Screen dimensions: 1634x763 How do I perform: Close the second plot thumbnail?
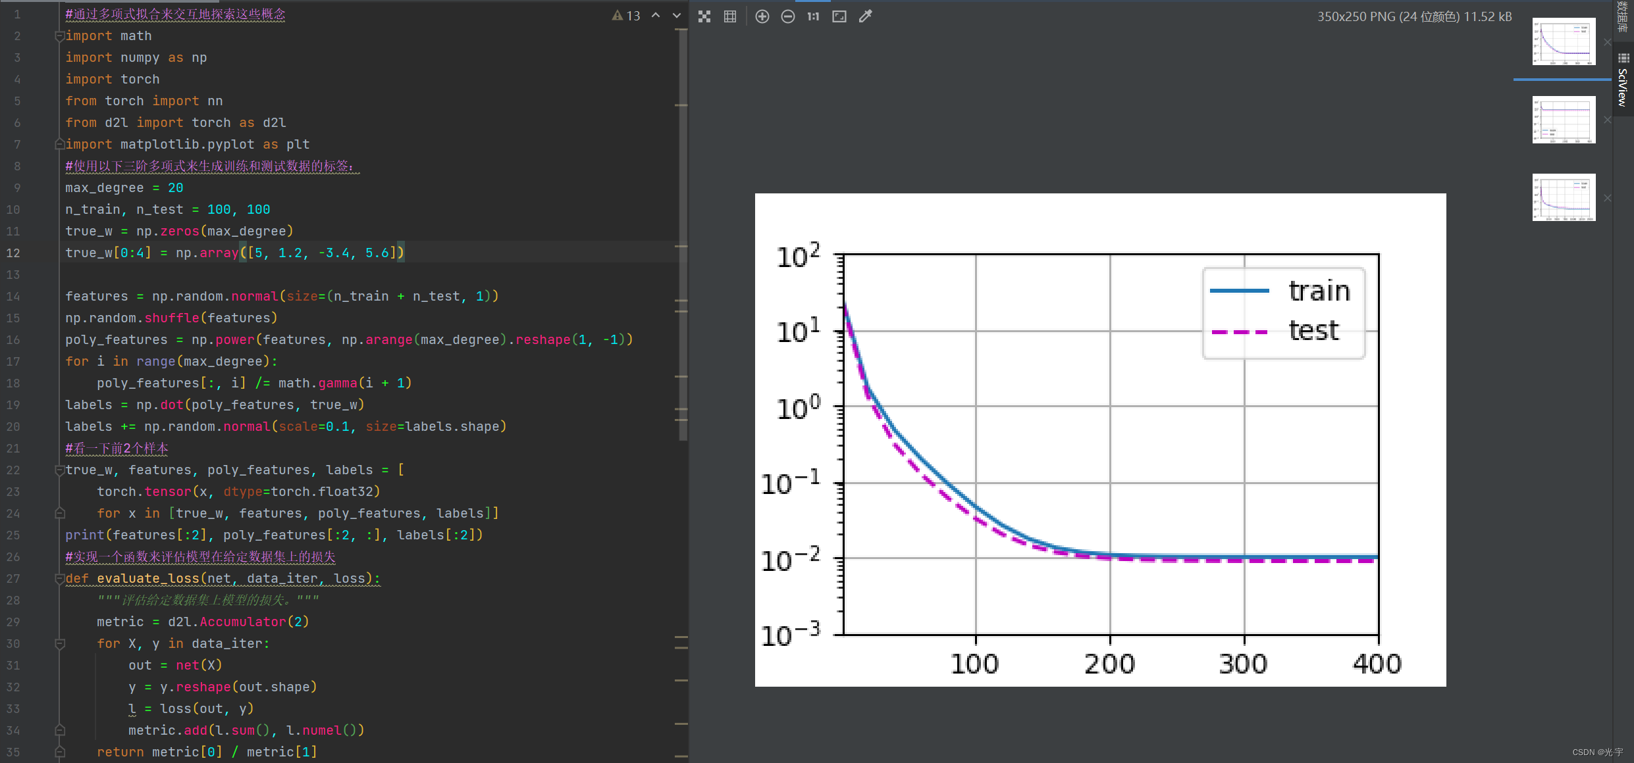coord(1607,120)
